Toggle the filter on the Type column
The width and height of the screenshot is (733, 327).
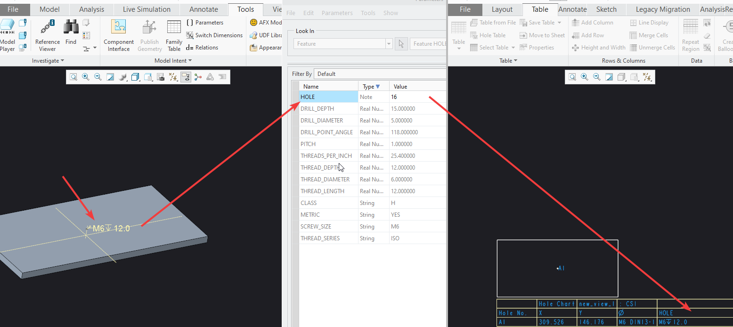[x=378, y=86]
